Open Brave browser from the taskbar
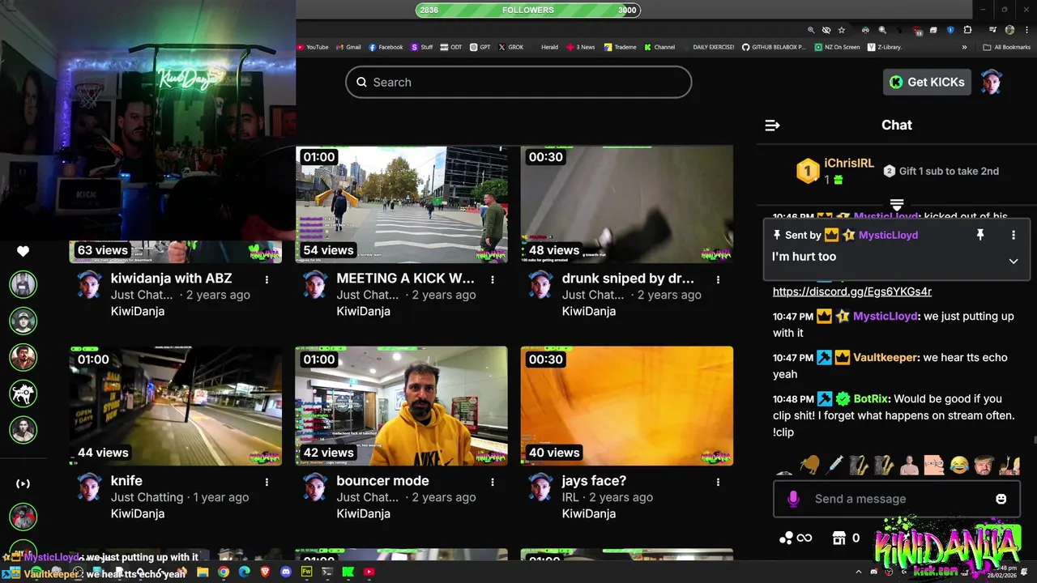 (265, 572)
